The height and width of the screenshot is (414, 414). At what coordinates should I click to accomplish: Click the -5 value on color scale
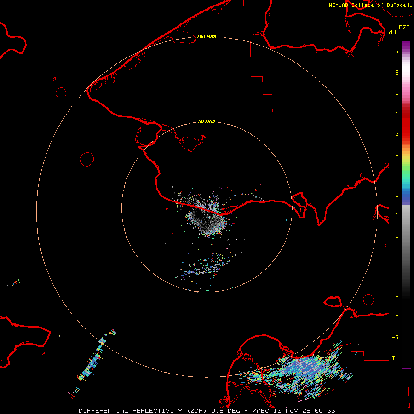[x=395, y=297]
